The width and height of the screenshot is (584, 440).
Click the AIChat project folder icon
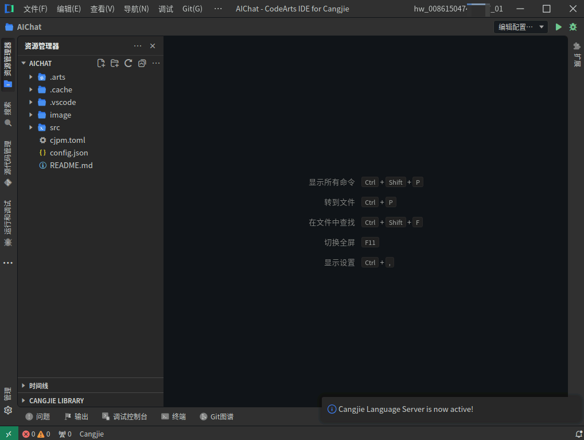point(9,27)
